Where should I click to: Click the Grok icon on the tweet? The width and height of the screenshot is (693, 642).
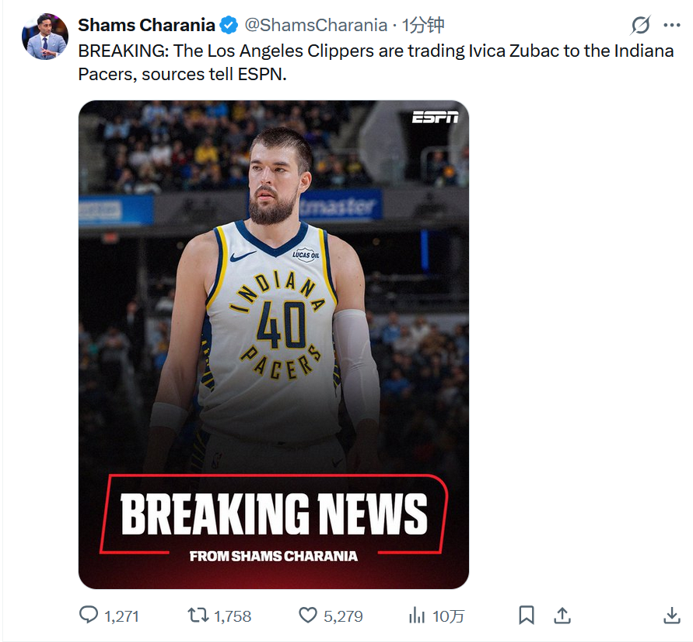640,26
